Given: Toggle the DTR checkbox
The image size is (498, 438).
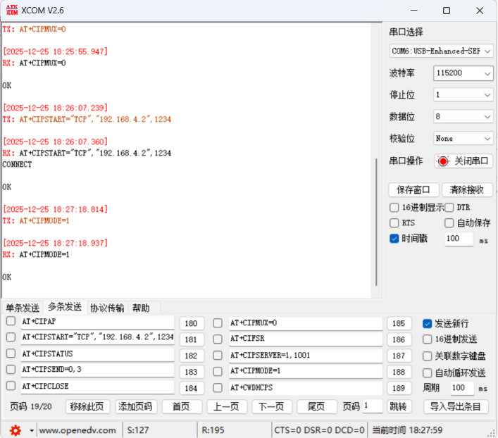Looking at the screenshot, I should (x=449, y=208).
